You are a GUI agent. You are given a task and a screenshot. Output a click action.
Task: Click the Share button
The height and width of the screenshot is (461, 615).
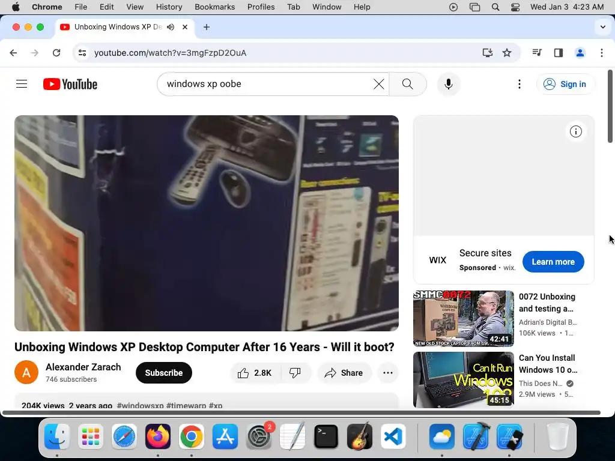pyautogui.click(x=344, y=373)
